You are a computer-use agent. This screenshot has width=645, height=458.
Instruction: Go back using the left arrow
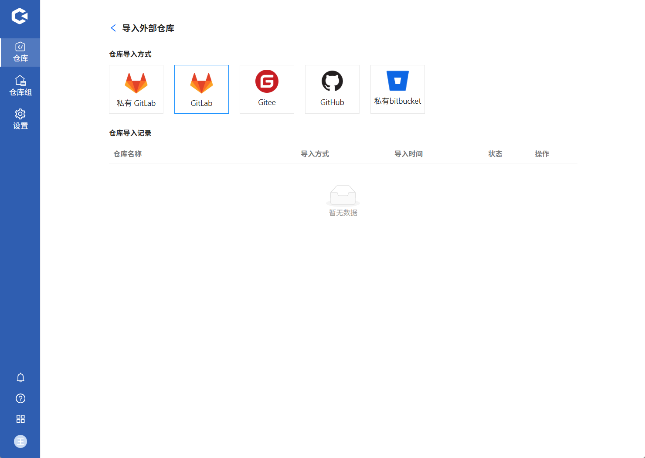113,28
